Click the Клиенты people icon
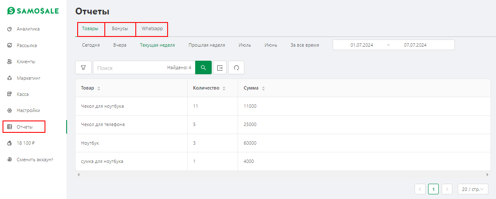The image size is (496, 199). coord(9,62)
